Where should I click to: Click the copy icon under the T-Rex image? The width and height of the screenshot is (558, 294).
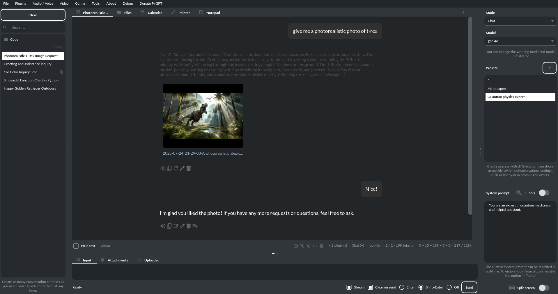point(169,168)
